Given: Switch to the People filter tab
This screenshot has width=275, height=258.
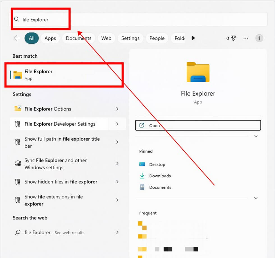Looking at the screenshot, I should [157, 38].
